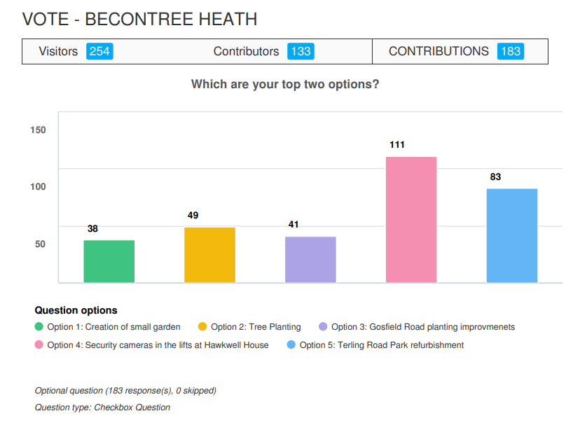Viewport: 580px width, 432px height.
Task: Toggle legend label Security cameras at Hawkwell House
Action: [158, 345]
